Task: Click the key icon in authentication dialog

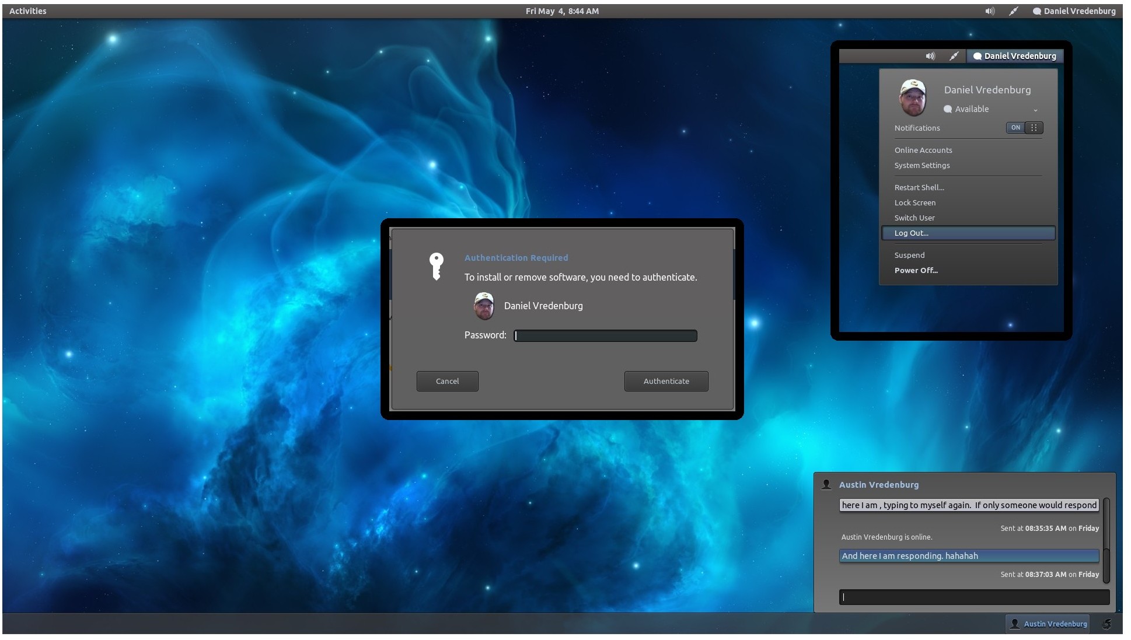Action: point(437,267)
